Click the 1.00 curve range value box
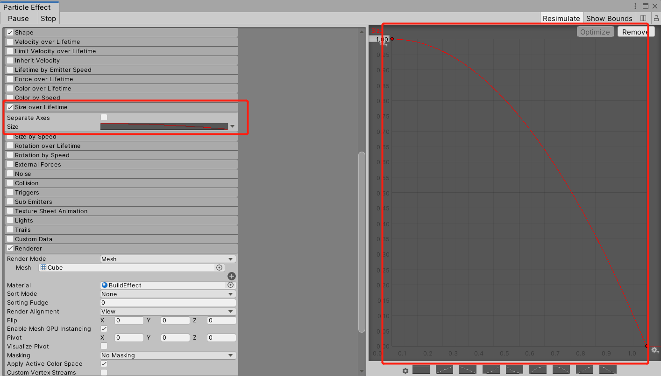 point(379,39)
